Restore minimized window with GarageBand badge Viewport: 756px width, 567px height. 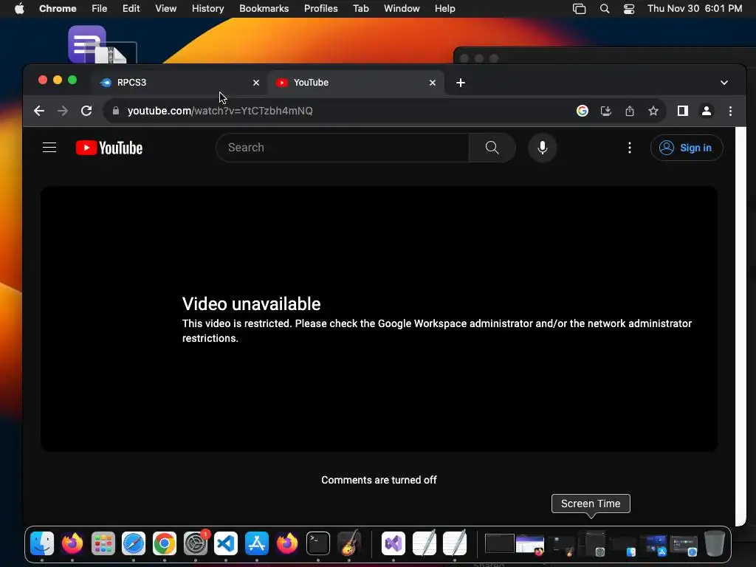click(561, 544)
